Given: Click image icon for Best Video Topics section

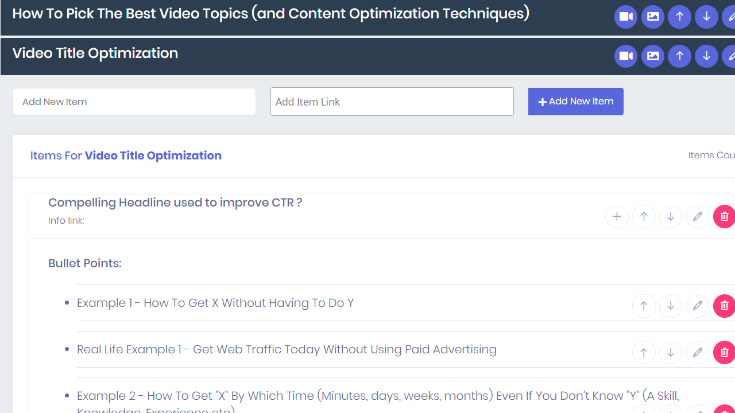Looking at the screenshot, I should click(x=653, y=17).
